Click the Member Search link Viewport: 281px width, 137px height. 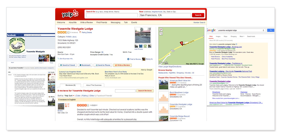pyautogui.click(x=199, y=23)
